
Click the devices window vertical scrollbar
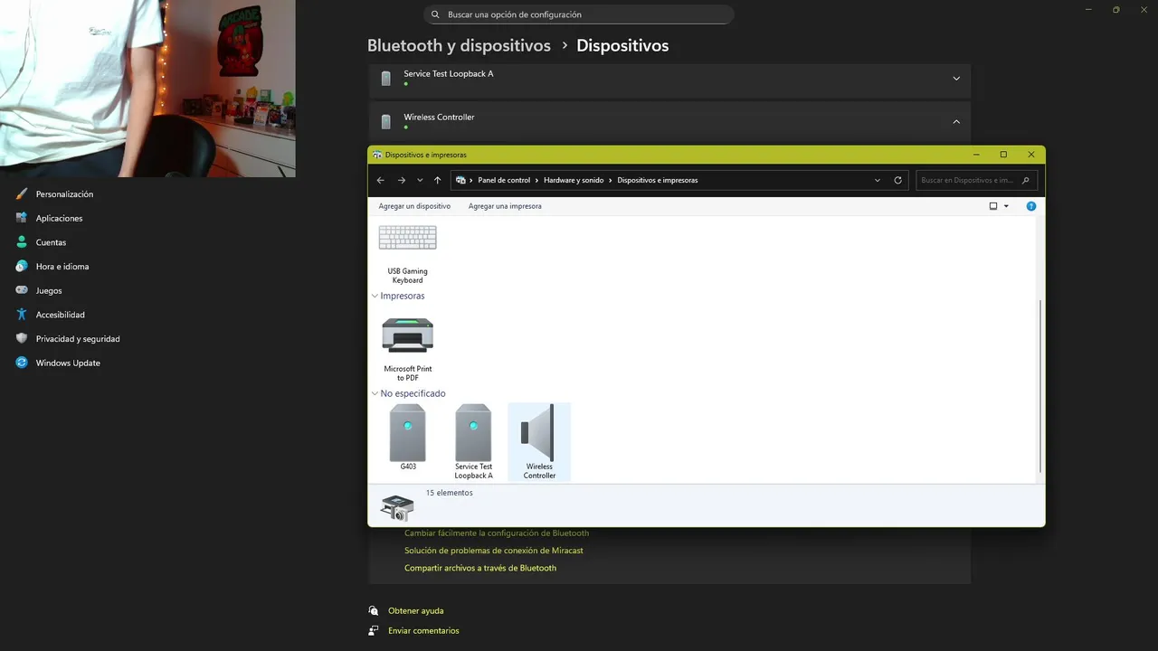[1040, 387]
